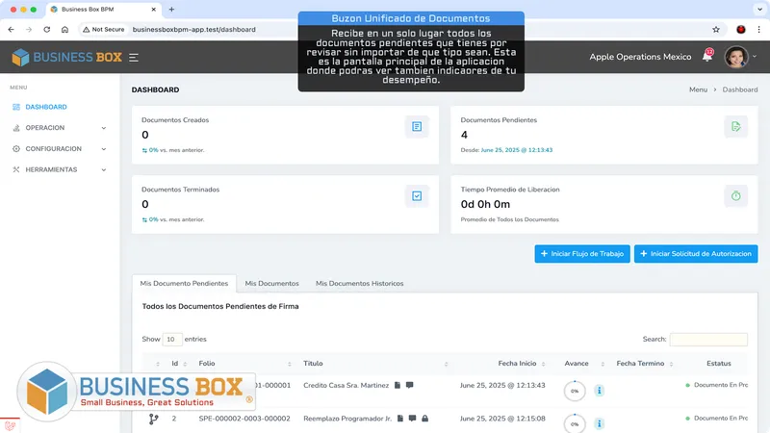Click the 0d 0h 0m average time value
The height and width of the screenshot is (433, 770).
pos(485,204)
